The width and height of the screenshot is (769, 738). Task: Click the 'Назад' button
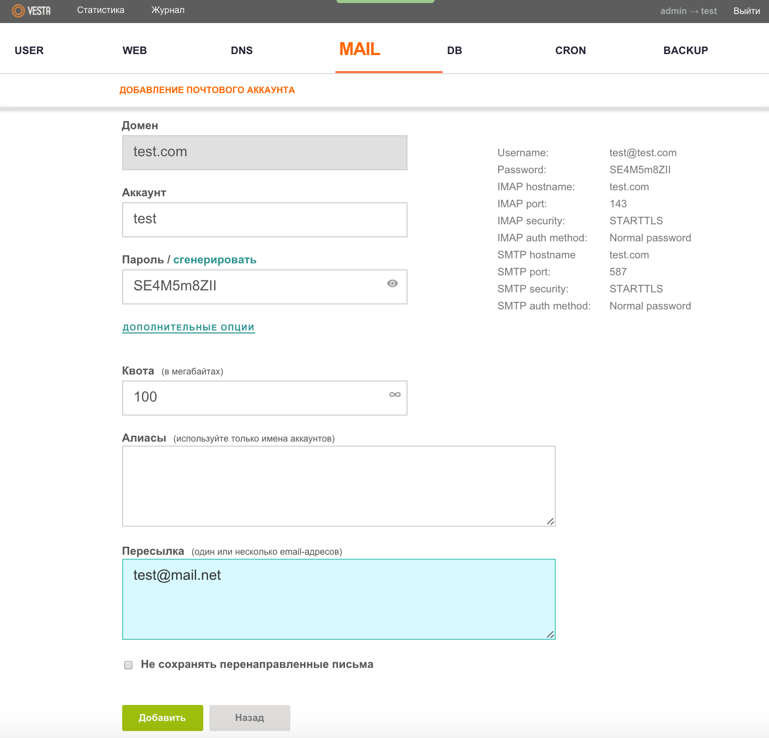click(250, 718)
